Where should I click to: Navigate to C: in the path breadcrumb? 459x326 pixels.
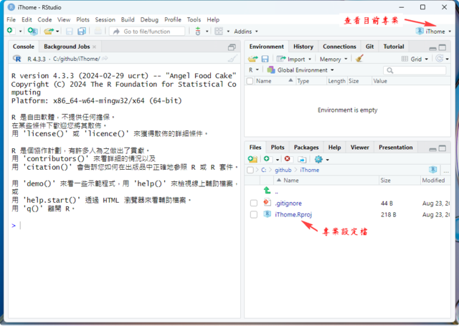pyautogui.click(x=264, y=170)
